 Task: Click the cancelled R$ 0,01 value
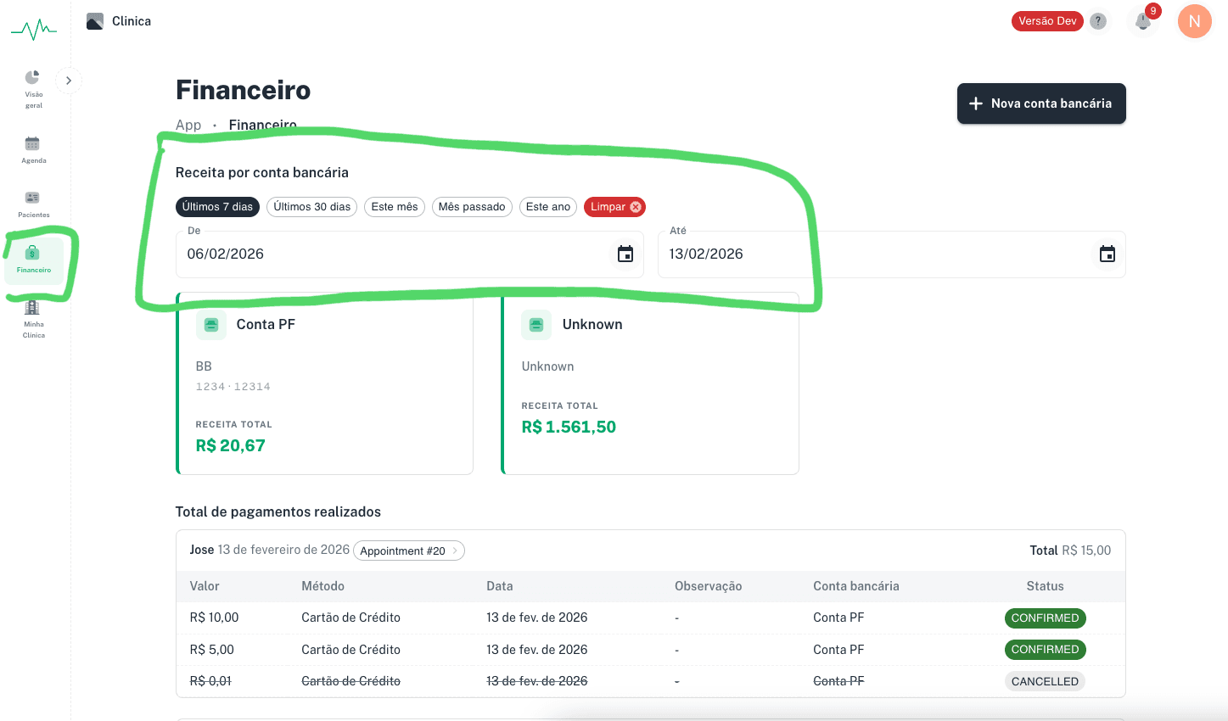[210, 681]
